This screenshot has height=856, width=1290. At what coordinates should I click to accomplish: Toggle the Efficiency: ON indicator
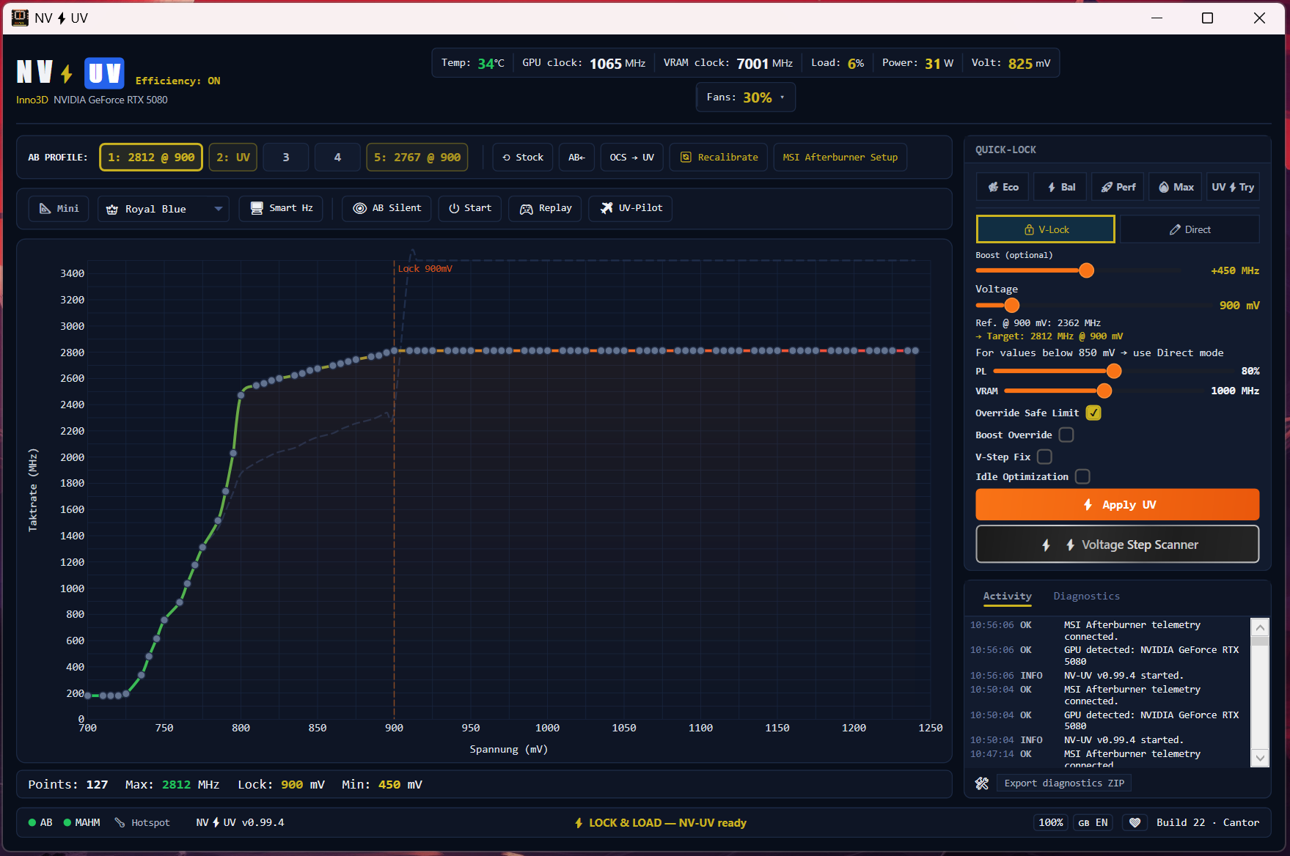tap(177, 81)
